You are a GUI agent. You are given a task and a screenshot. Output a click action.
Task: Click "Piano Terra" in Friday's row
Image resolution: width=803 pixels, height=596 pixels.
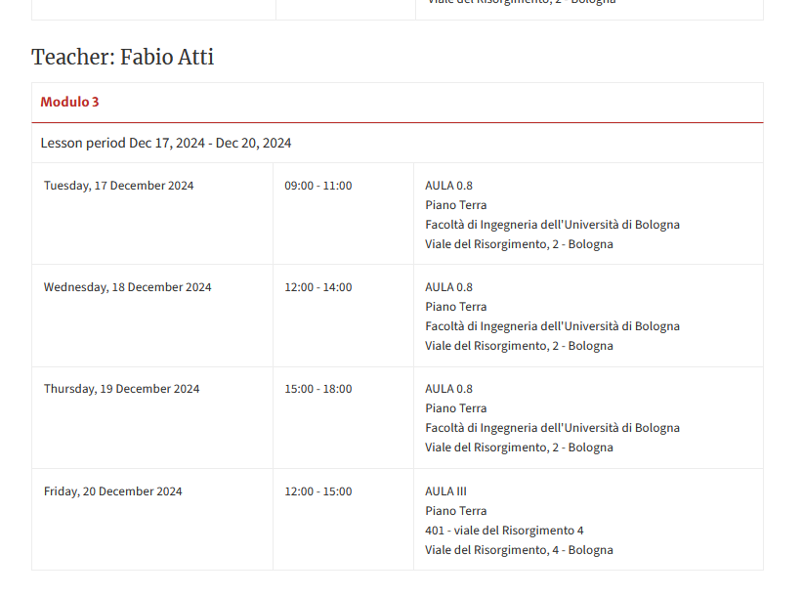coord(455,511)
